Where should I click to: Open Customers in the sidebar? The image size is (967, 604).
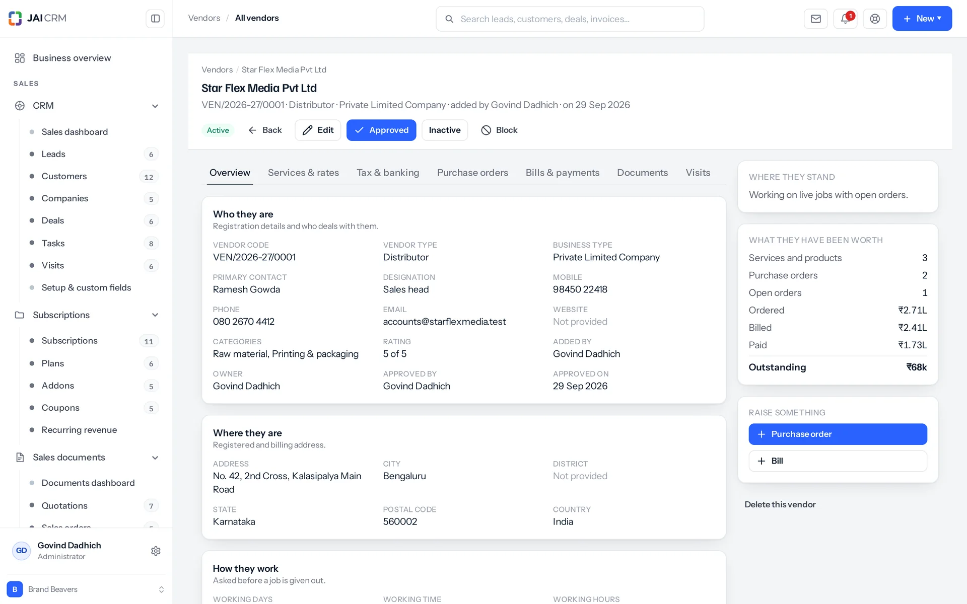coord(93,177)
